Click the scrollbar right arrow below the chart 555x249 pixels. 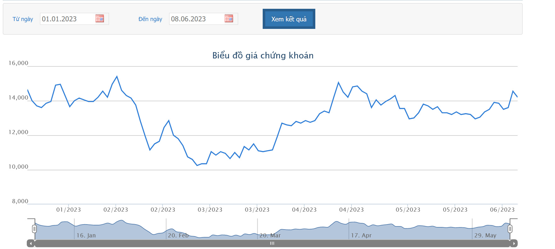pyautogui.click(x=514, y=243)
